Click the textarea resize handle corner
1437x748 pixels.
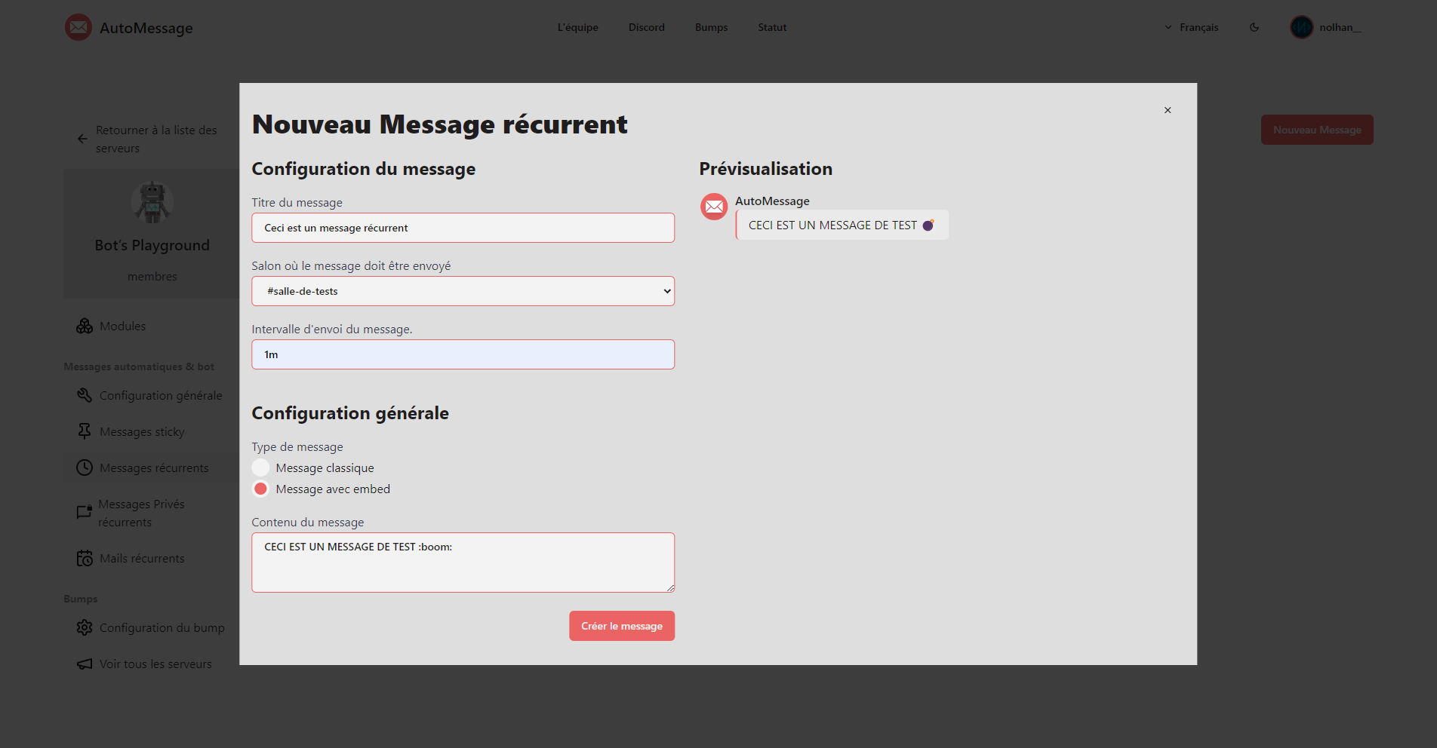[670, 588]
